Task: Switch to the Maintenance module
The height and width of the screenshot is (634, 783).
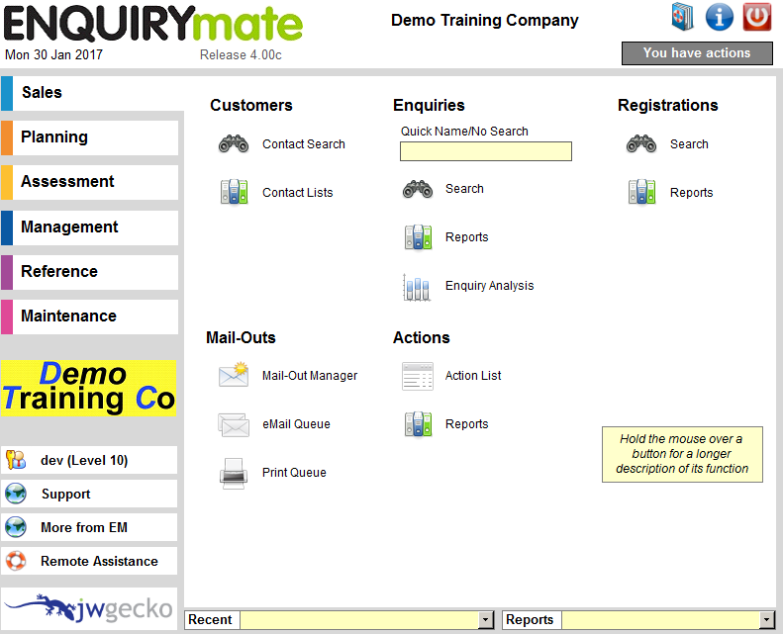Action: pyautogui.click(x=90, y=317)
